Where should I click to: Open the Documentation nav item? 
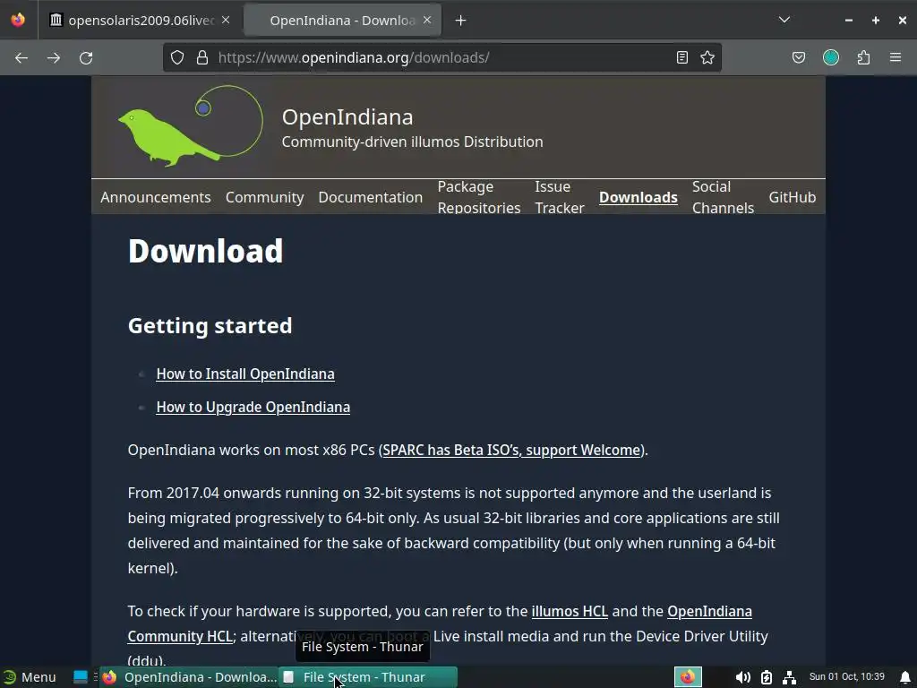click(x=370, y=197)
